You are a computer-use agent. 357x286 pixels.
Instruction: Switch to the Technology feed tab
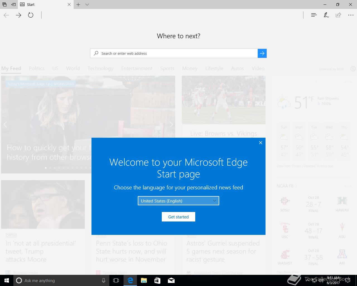100,68
